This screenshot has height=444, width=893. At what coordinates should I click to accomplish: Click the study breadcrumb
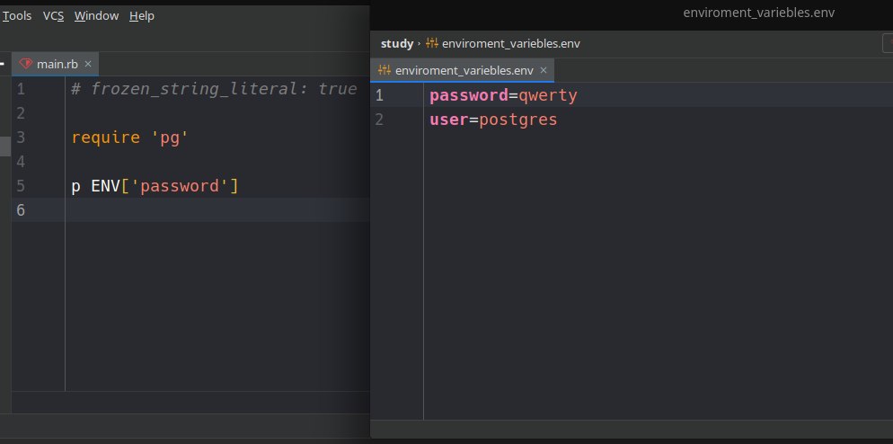click(397, 43)
